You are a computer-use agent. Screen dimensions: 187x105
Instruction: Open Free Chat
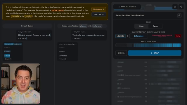99,15
